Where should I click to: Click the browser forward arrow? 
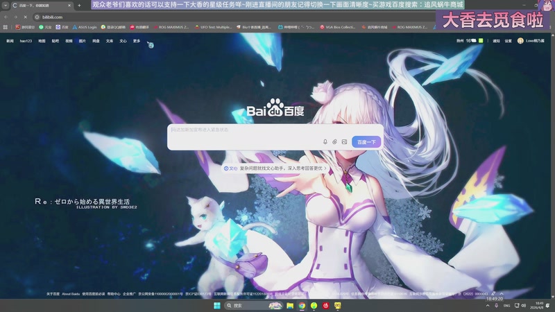[15, 17]
